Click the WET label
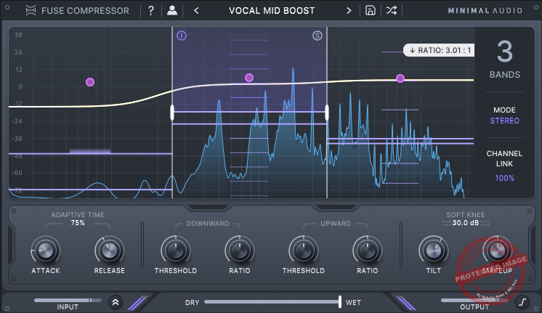 tap(353, 302)
